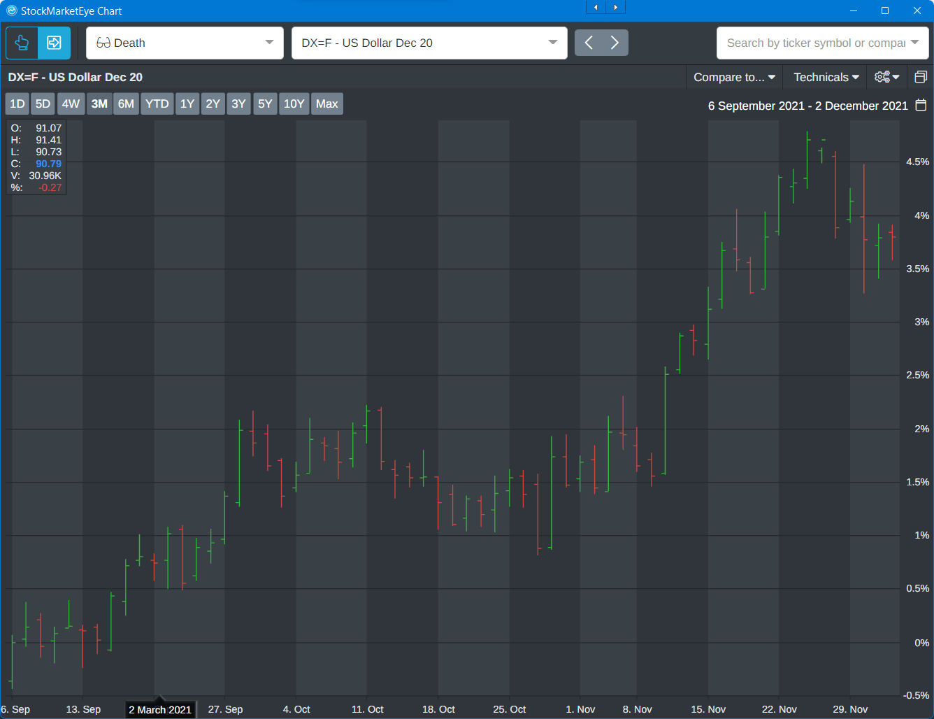Open the Compare to menu
934x719 pixels.
click(x=734, y=77)
